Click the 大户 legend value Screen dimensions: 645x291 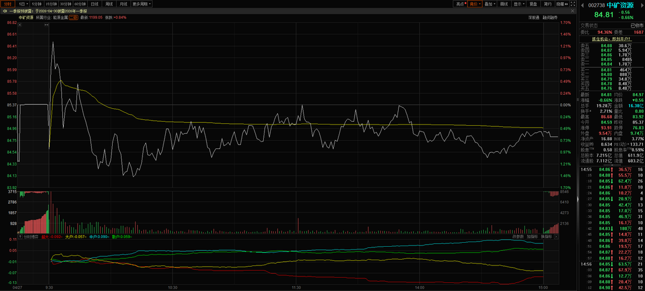click(x=76, y=236)
